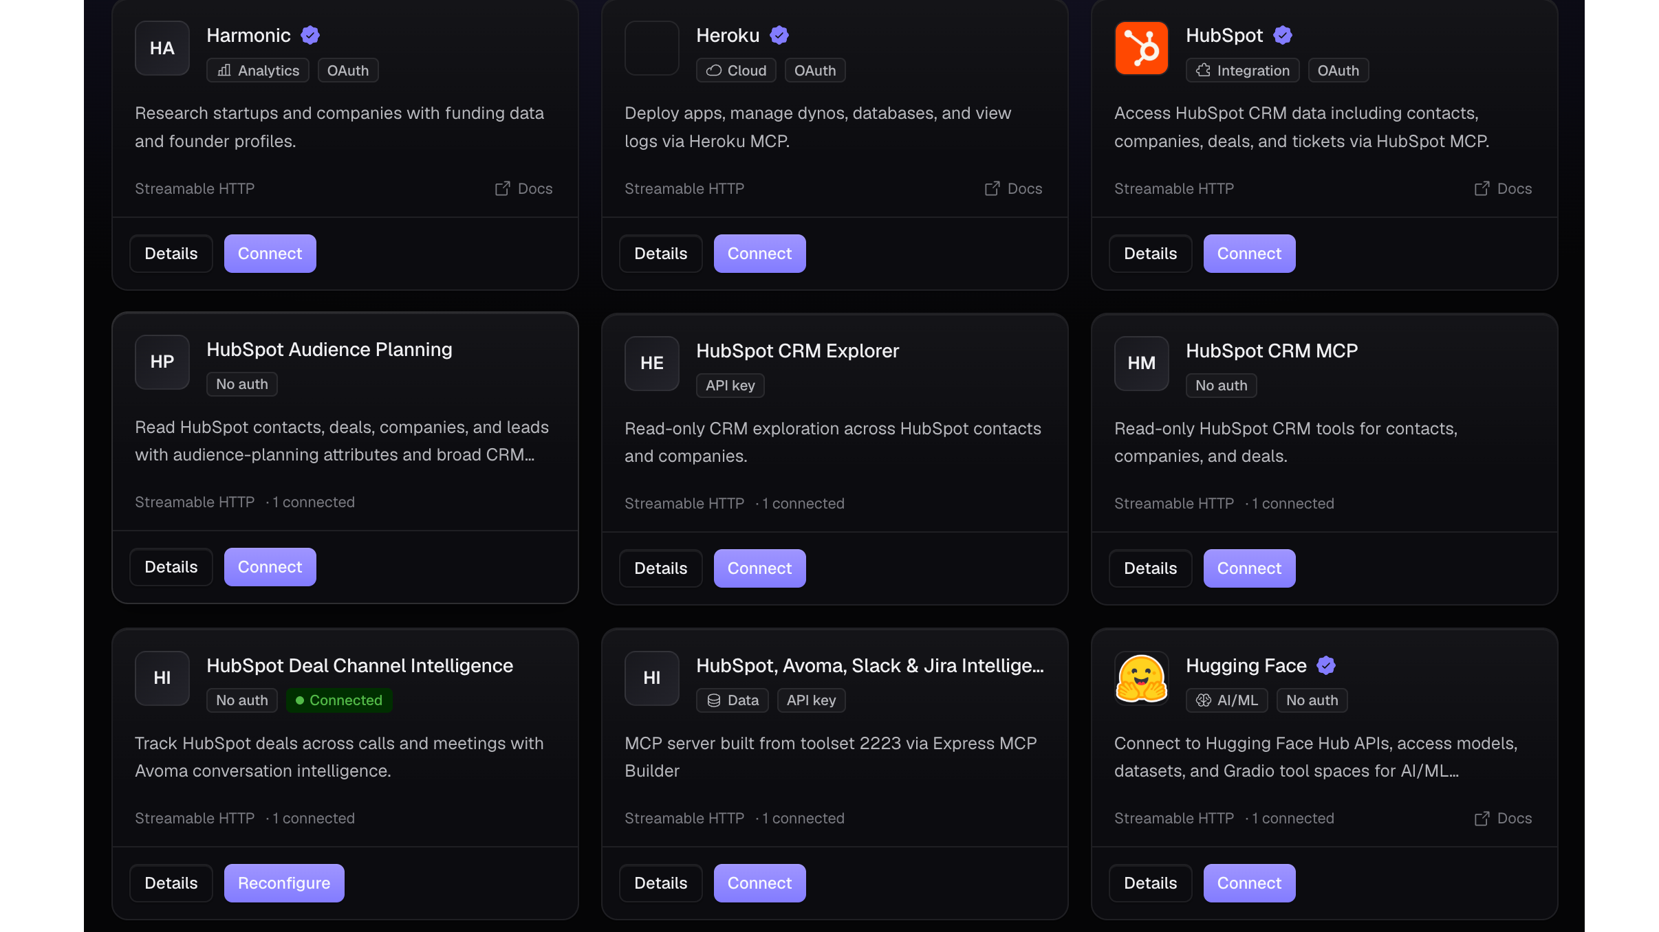
Task: Connect HubSpot CRM MCP
Action: click(x=1250, y=568)
